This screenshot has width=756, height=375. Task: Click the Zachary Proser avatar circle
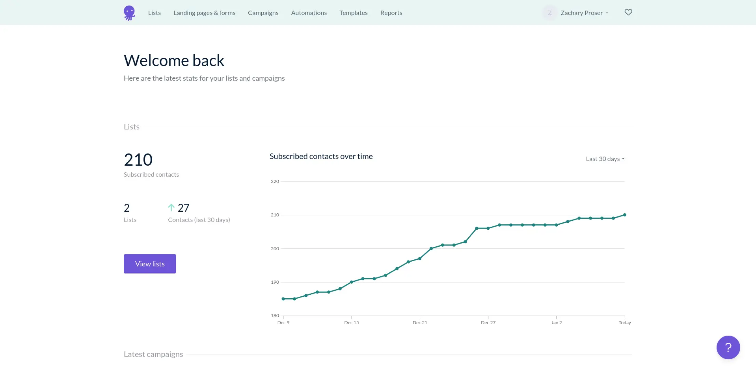tap(549, 12)
